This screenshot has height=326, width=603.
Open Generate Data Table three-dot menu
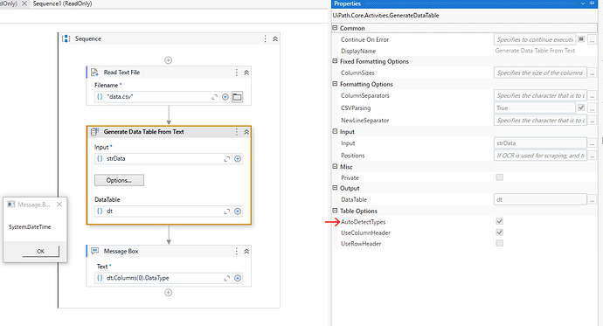[x=237, y=132]
